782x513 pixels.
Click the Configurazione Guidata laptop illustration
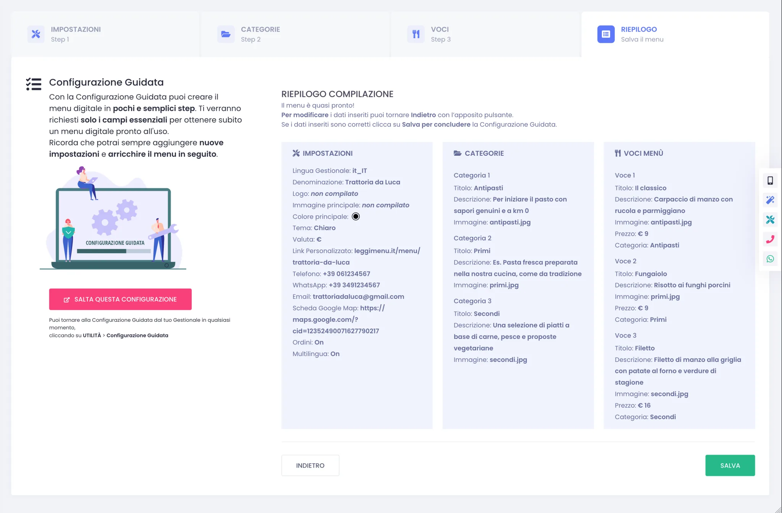pyautogui.click(x=113, y=218)
